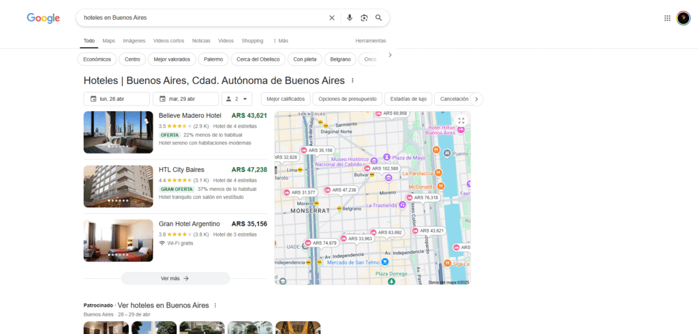Switch to the Imágenes tab
Viewport: 698px width, 334px height.
click(134, 41)
